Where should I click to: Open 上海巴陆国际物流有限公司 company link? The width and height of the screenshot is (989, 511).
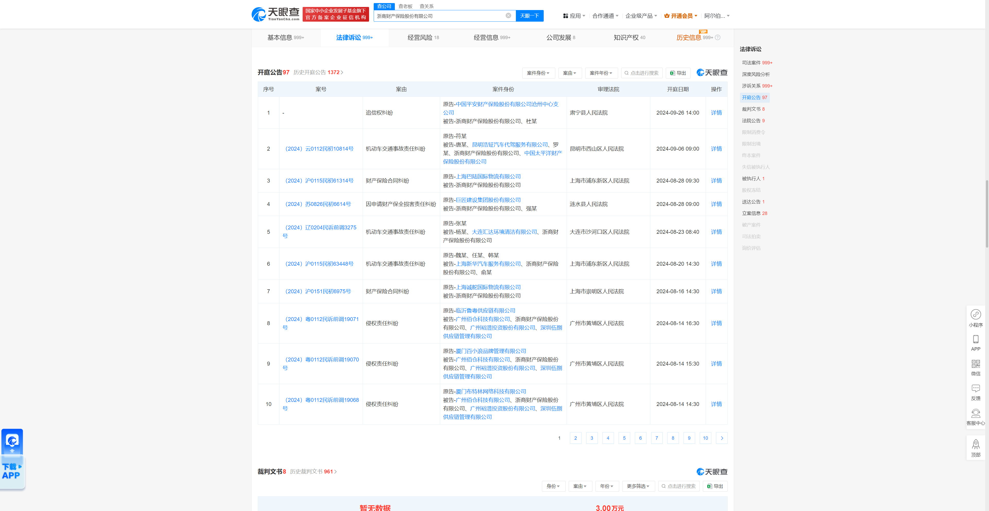pos(488,177)
